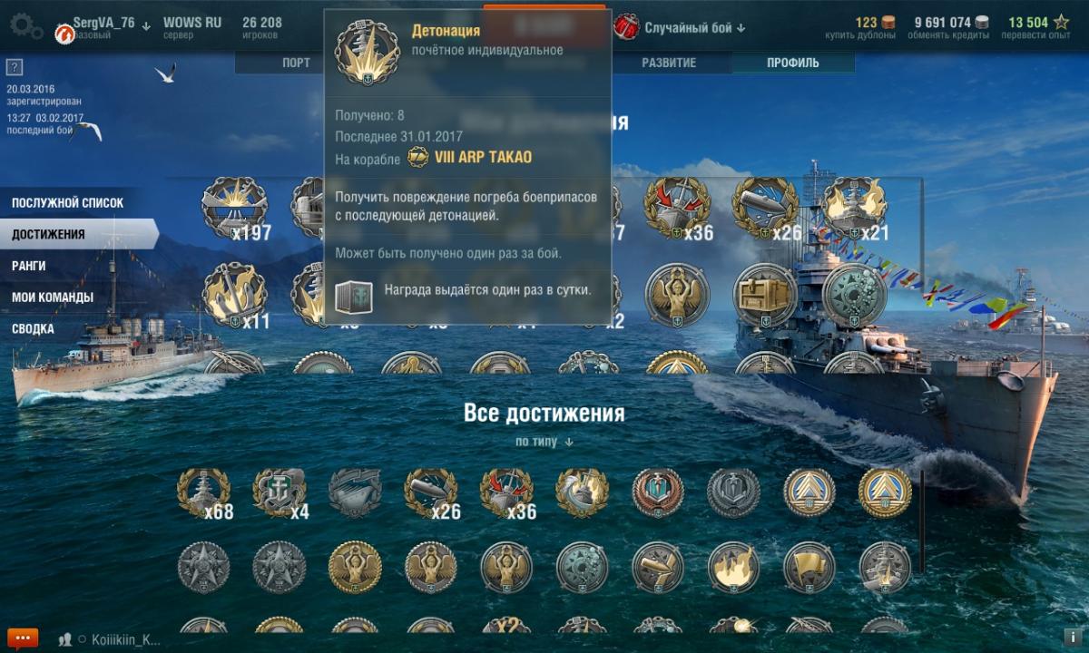The image size is (1089, 653).
Task: Click купить дублоны link
Action: 859,35
